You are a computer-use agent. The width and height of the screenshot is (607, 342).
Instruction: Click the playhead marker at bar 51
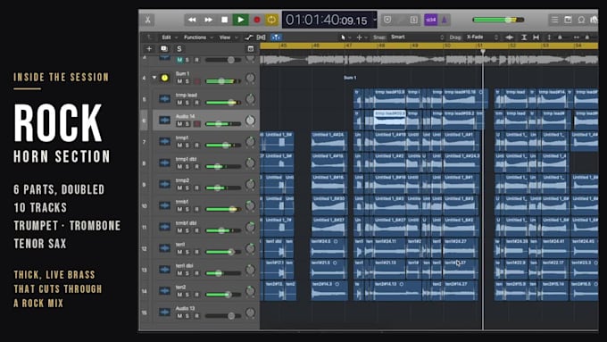tap(483, 51)
